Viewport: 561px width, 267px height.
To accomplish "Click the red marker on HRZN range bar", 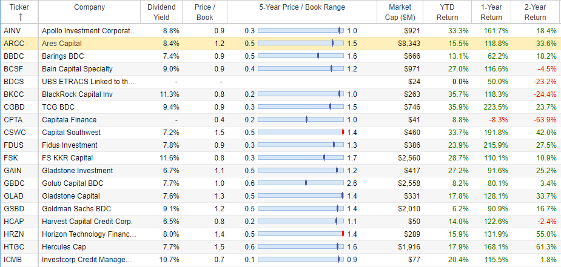I will (x=343, y=234).
